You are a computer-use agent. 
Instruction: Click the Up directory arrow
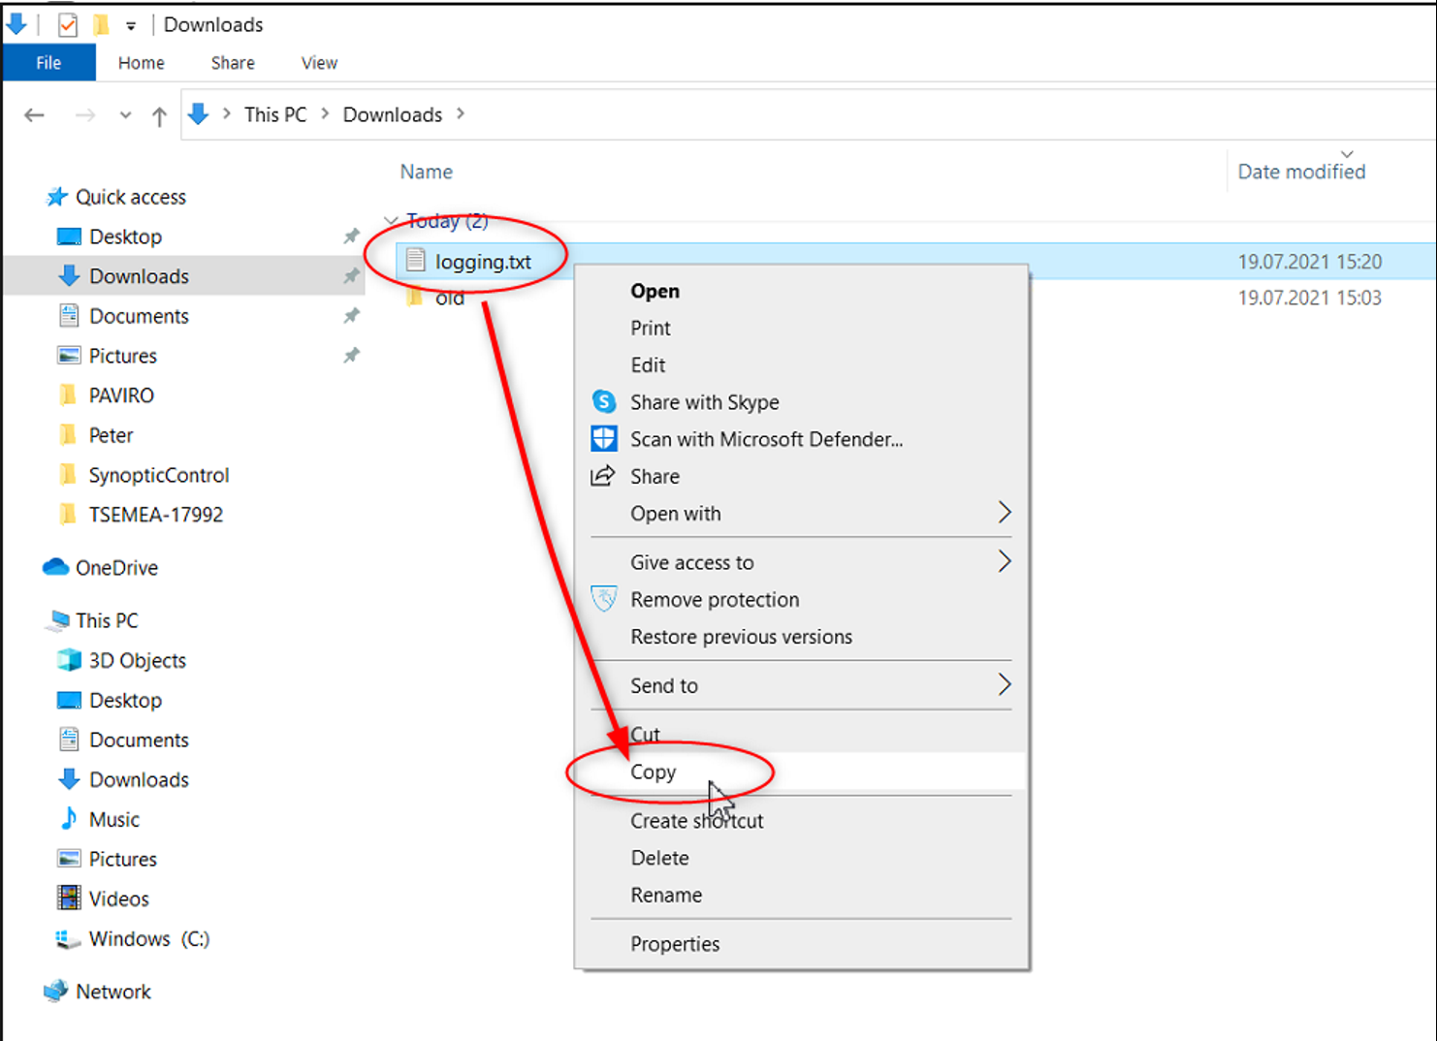(x=159, y=116)
